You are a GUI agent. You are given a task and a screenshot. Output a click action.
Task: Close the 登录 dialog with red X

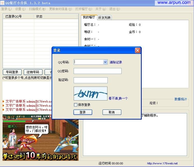pos(138,51)
